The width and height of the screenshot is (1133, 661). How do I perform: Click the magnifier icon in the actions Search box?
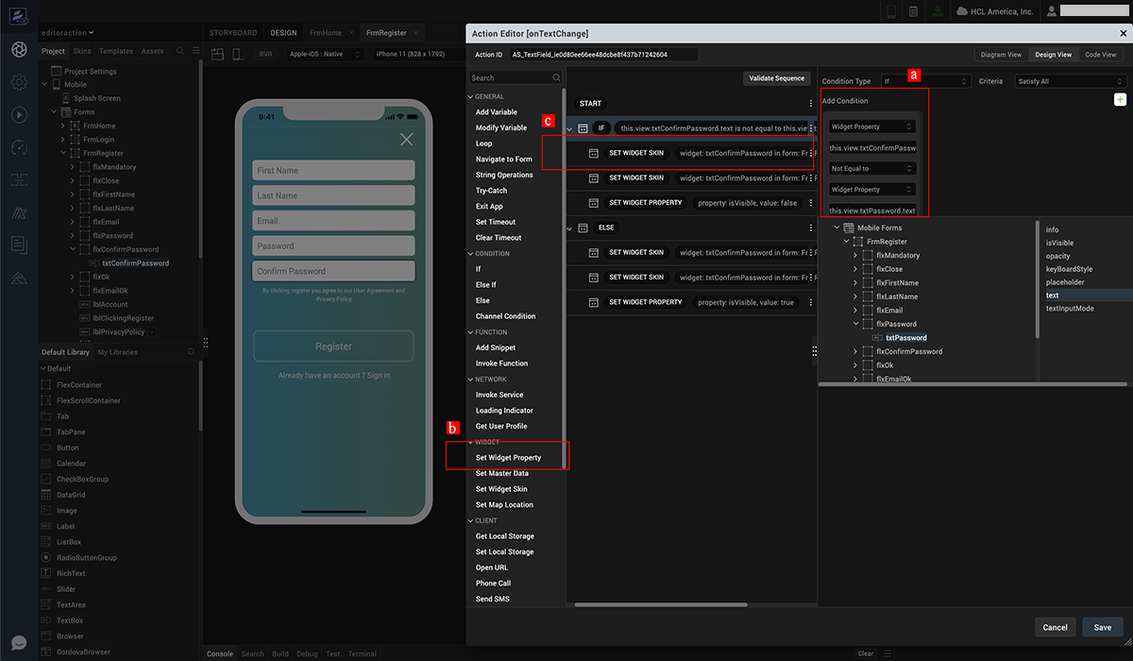556,78
